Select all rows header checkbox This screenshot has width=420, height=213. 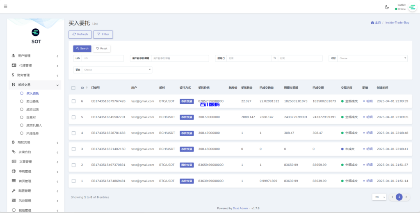click(73, 88)
